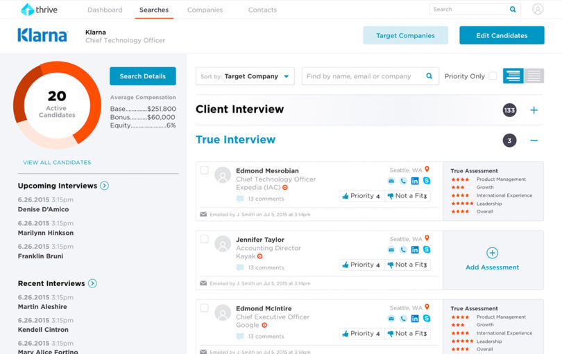Open Edmond Mesrobian's 13 comments
Image resolution: width=562 pixels, height=354 pixels.
click(260, 199)
